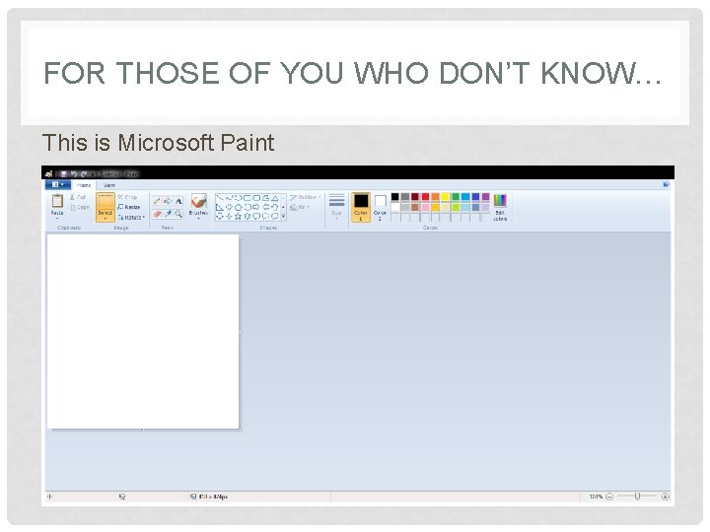Pick the black color swatch

coord(394,196)
